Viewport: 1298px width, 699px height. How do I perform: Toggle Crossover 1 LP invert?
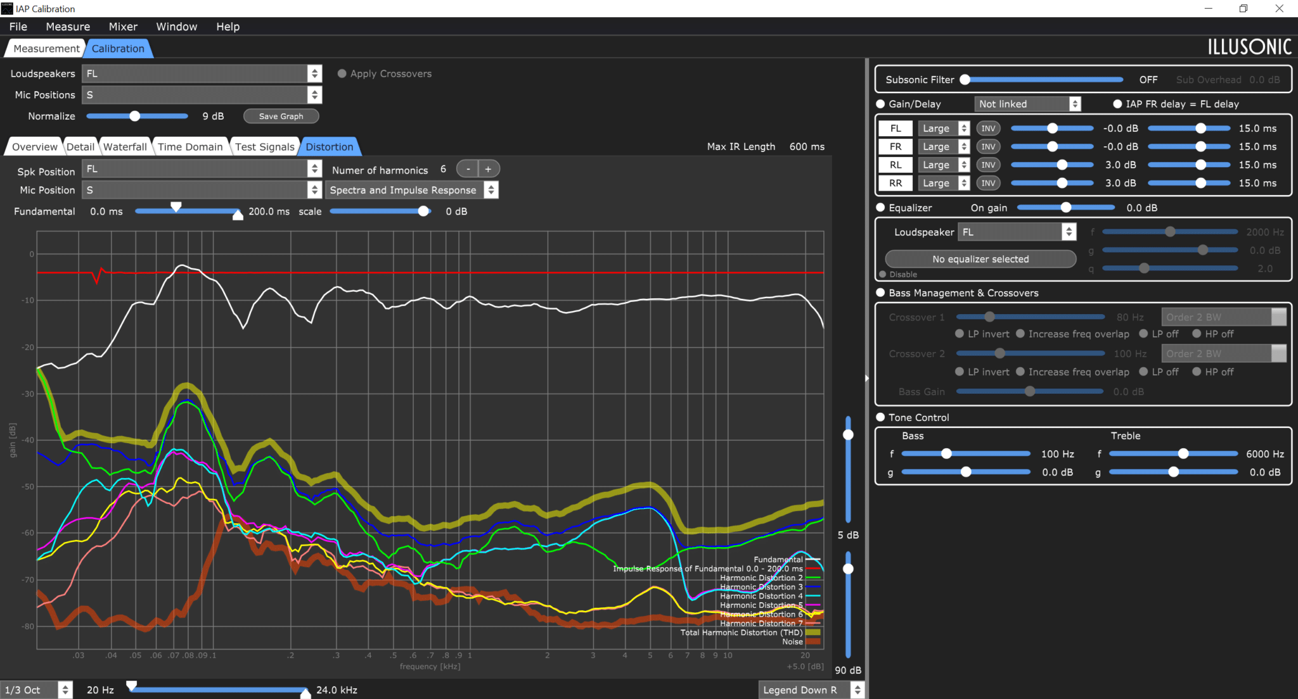tap(960, 334)
